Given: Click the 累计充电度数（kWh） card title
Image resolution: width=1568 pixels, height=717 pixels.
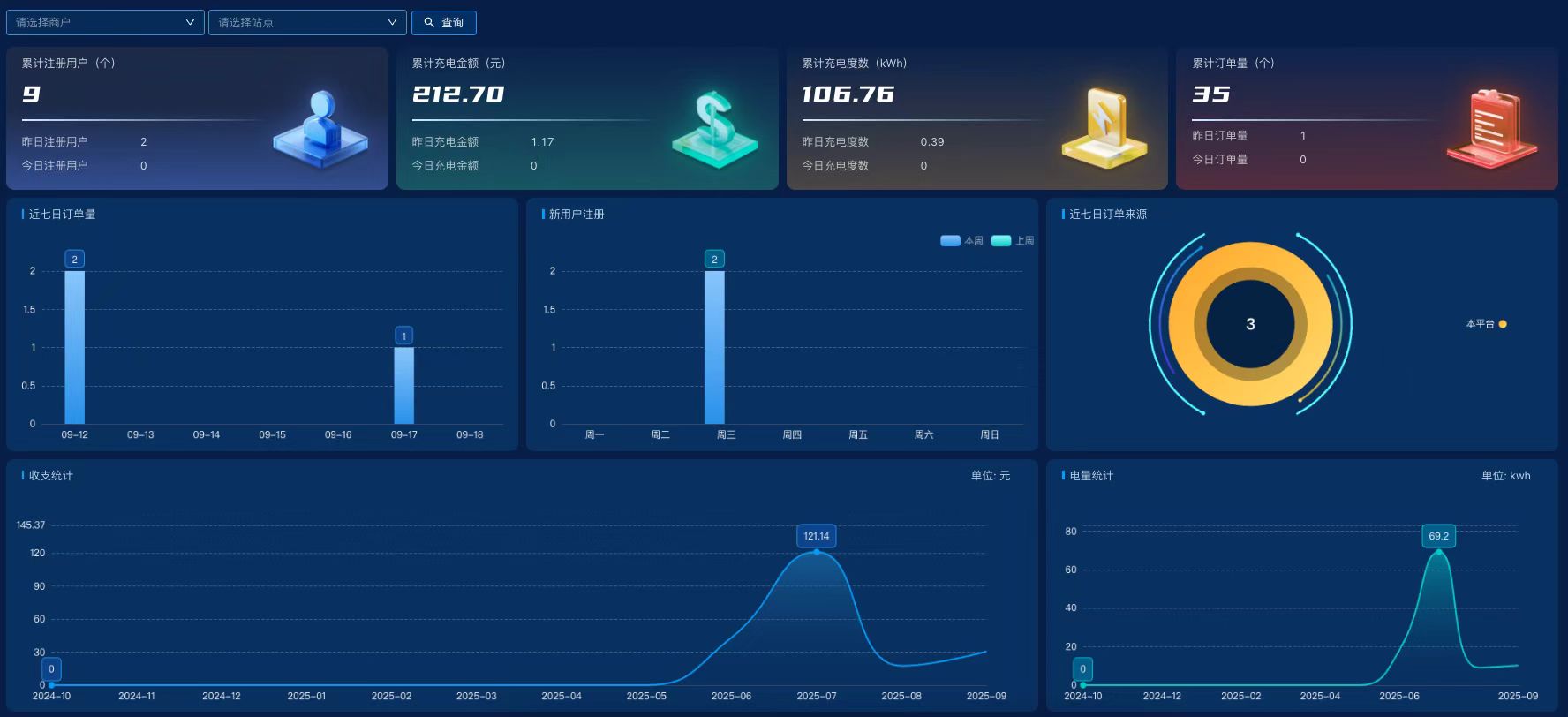Looking at the screenshot, I should coord(855,64).
